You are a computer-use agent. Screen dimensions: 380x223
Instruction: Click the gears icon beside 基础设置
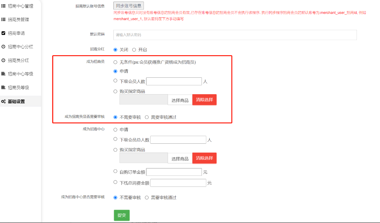[3, 102]
